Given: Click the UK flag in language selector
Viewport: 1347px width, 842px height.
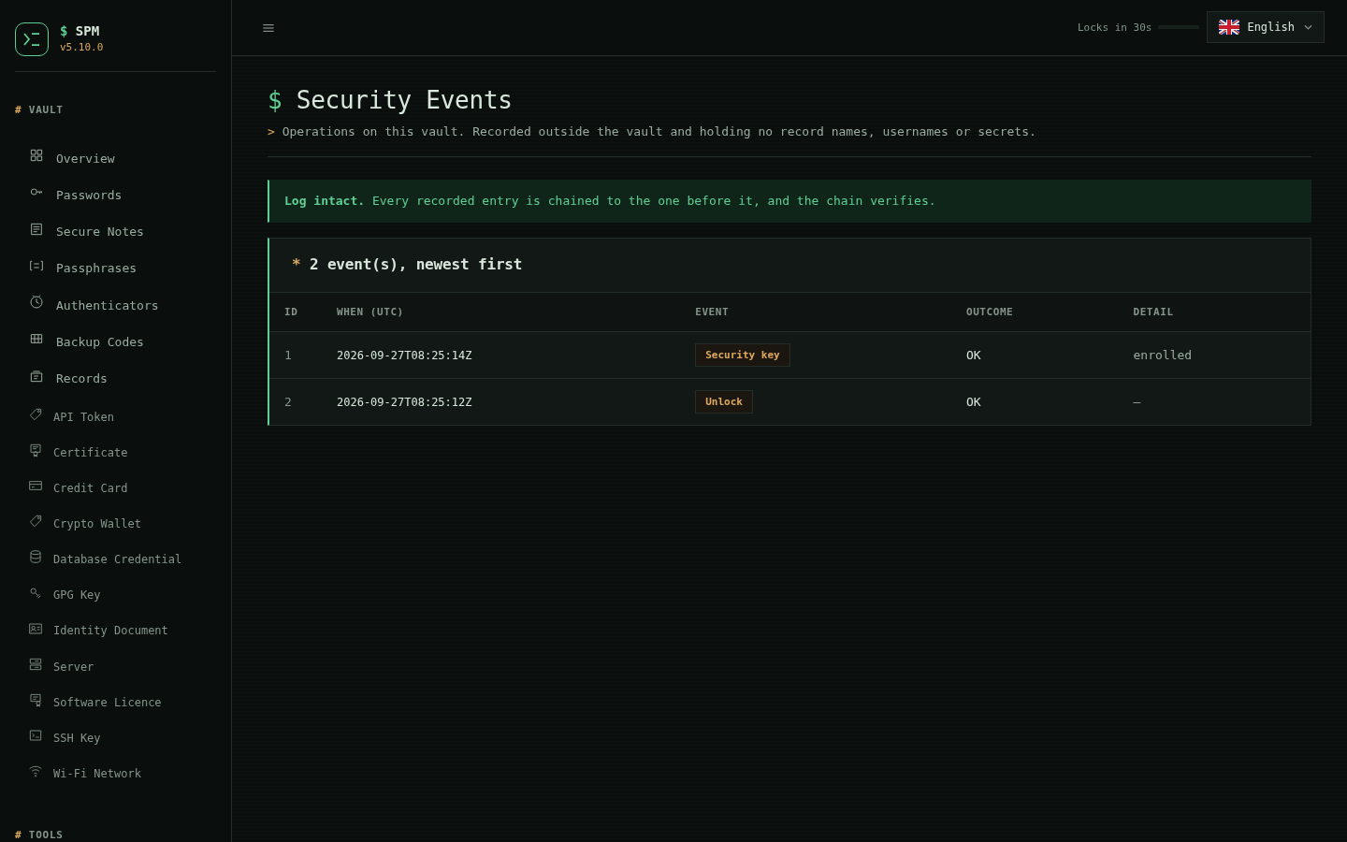Looking at the screenshot, I should [x=1229, y=27].
